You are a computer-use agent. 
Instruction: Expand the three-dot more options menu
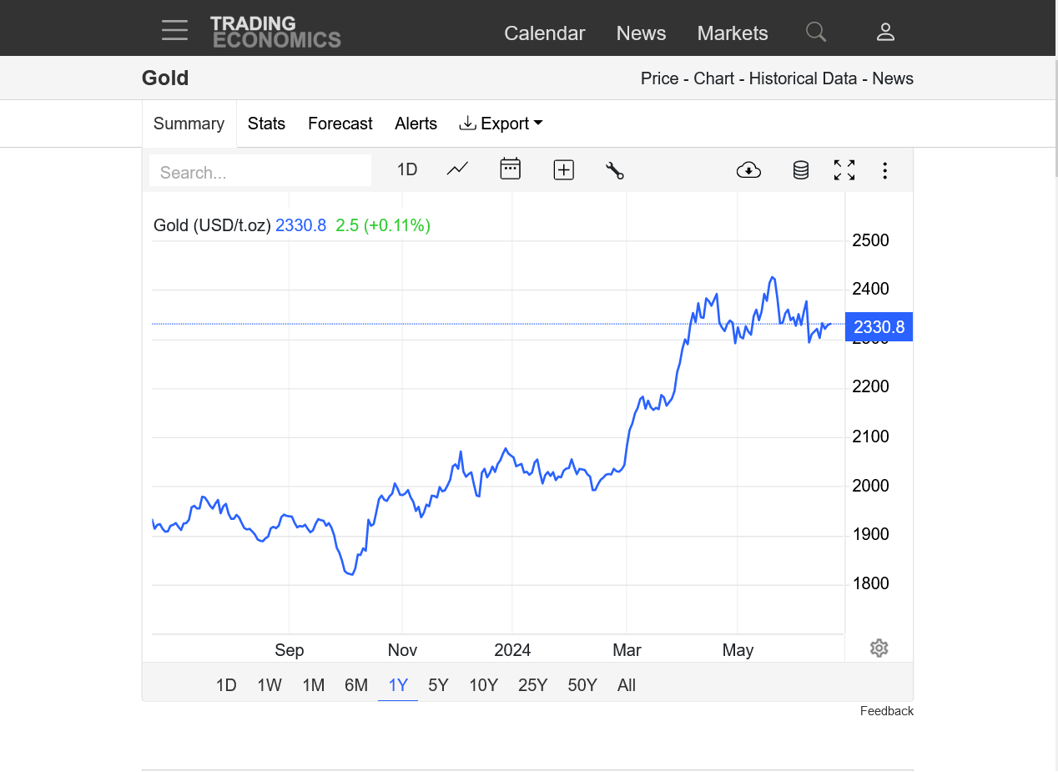click(884, 170)
